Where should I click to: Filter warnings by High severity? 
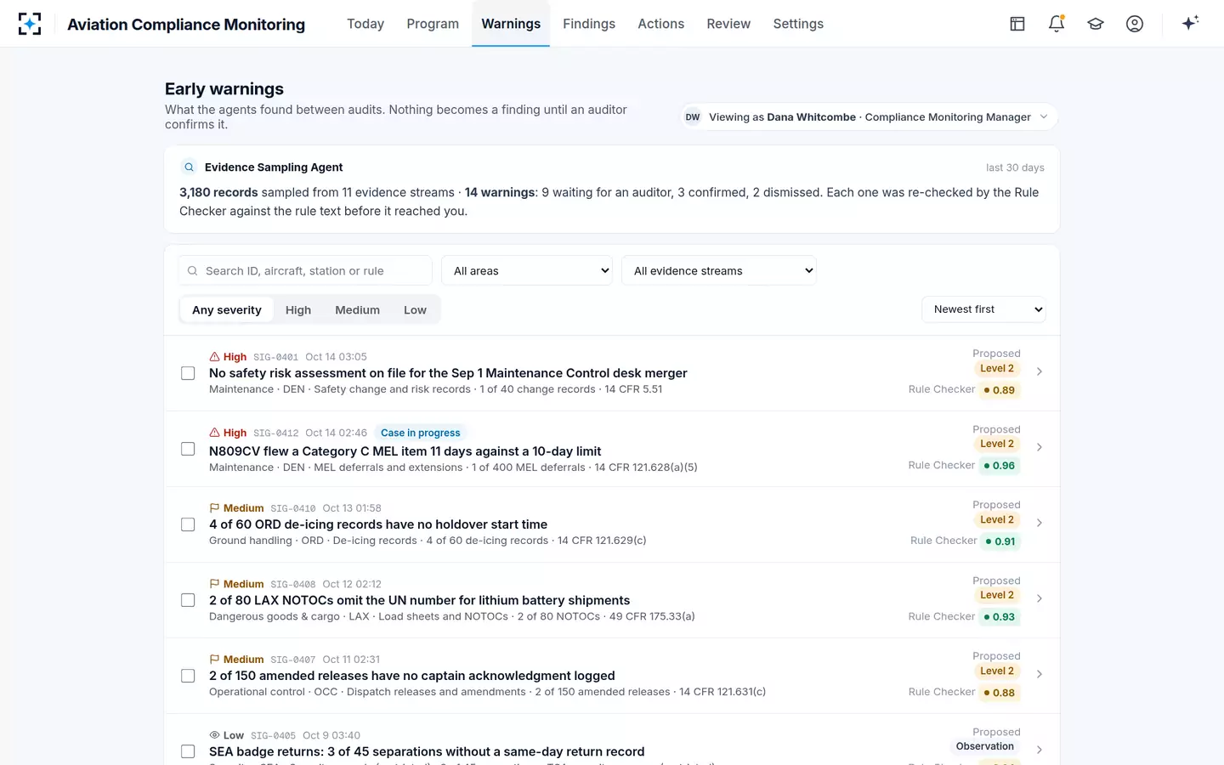(x=298, y=310)
